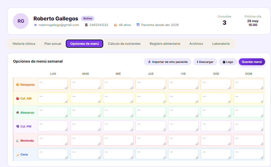
Task: Click Próxima cita 28 may 15:00
Action: [253, 23]
